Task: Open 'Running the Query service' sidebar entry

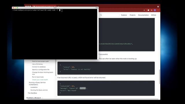Action: [x=39, y=90]
